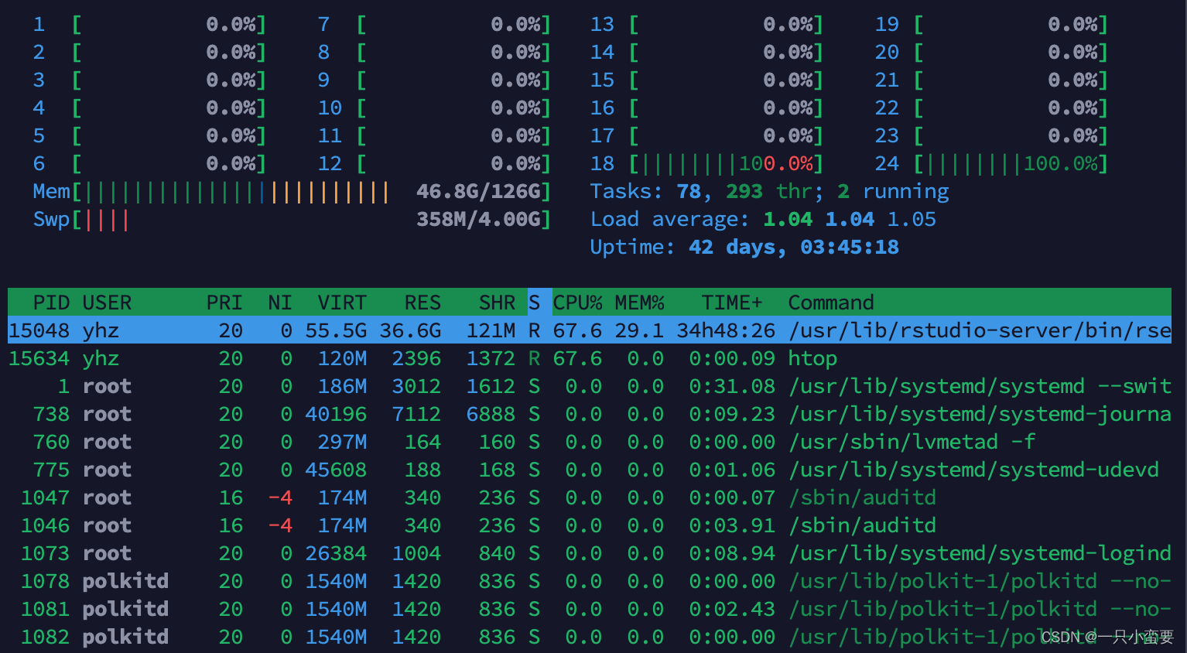Sort by PRI column header

224,303
